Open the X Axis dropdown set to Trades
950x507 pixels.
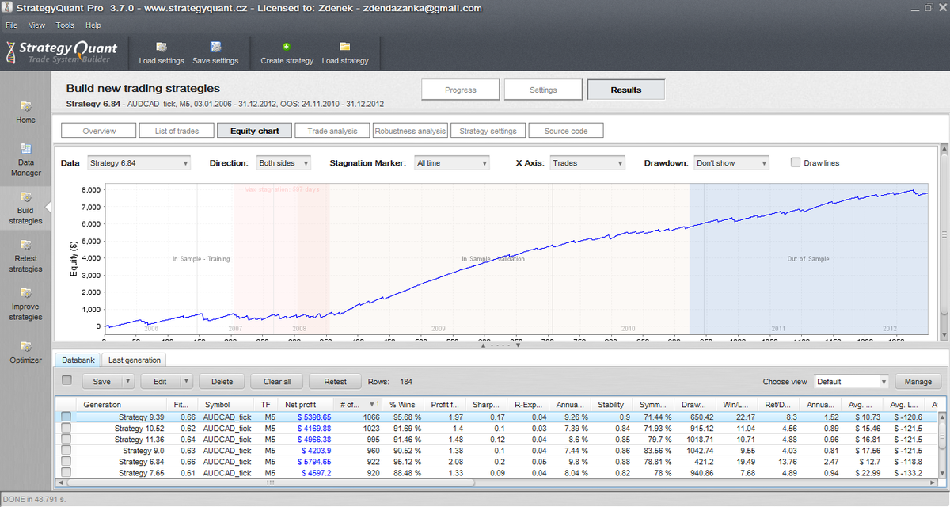(x=588, y=163)
